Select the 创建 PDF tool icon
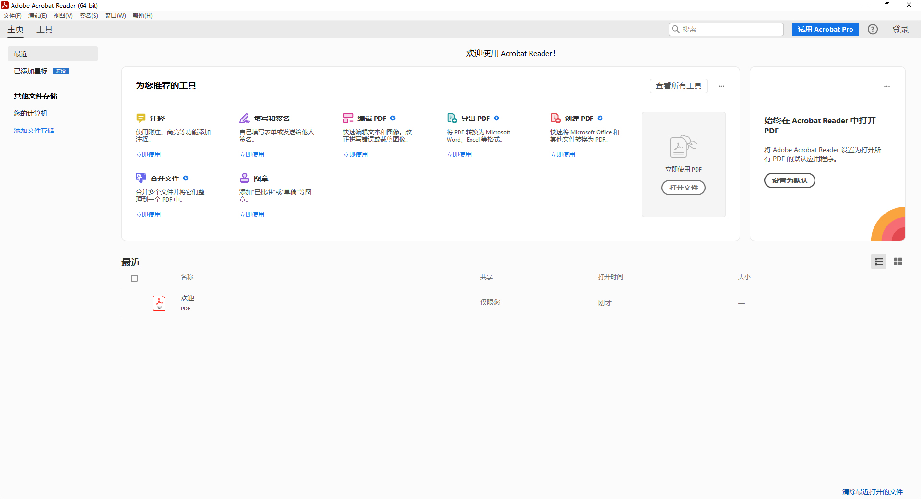Screen dimensions: 921x499 (555, 118)
